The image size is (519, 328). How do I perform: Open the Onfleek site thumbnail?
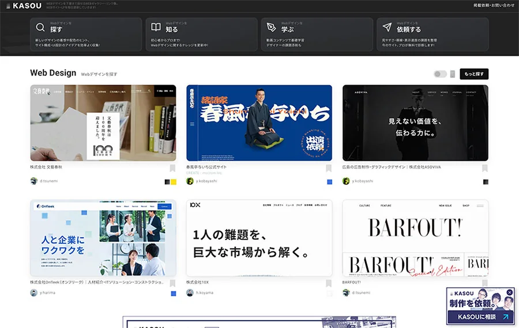103,238
